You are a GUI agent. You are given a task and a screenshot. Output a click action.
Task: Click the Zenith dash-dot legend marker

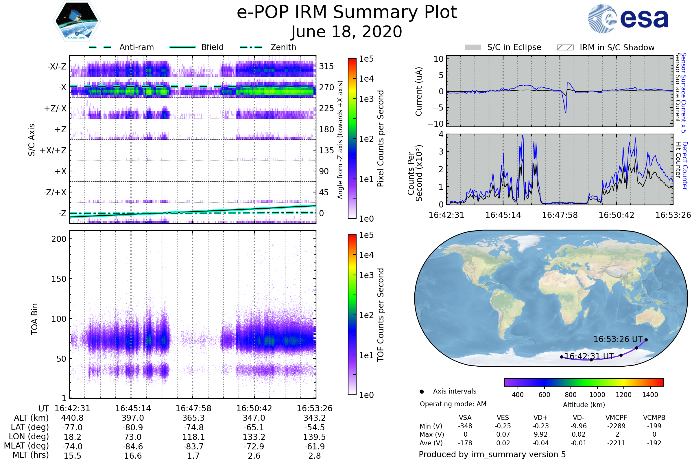tap(251, 47)
